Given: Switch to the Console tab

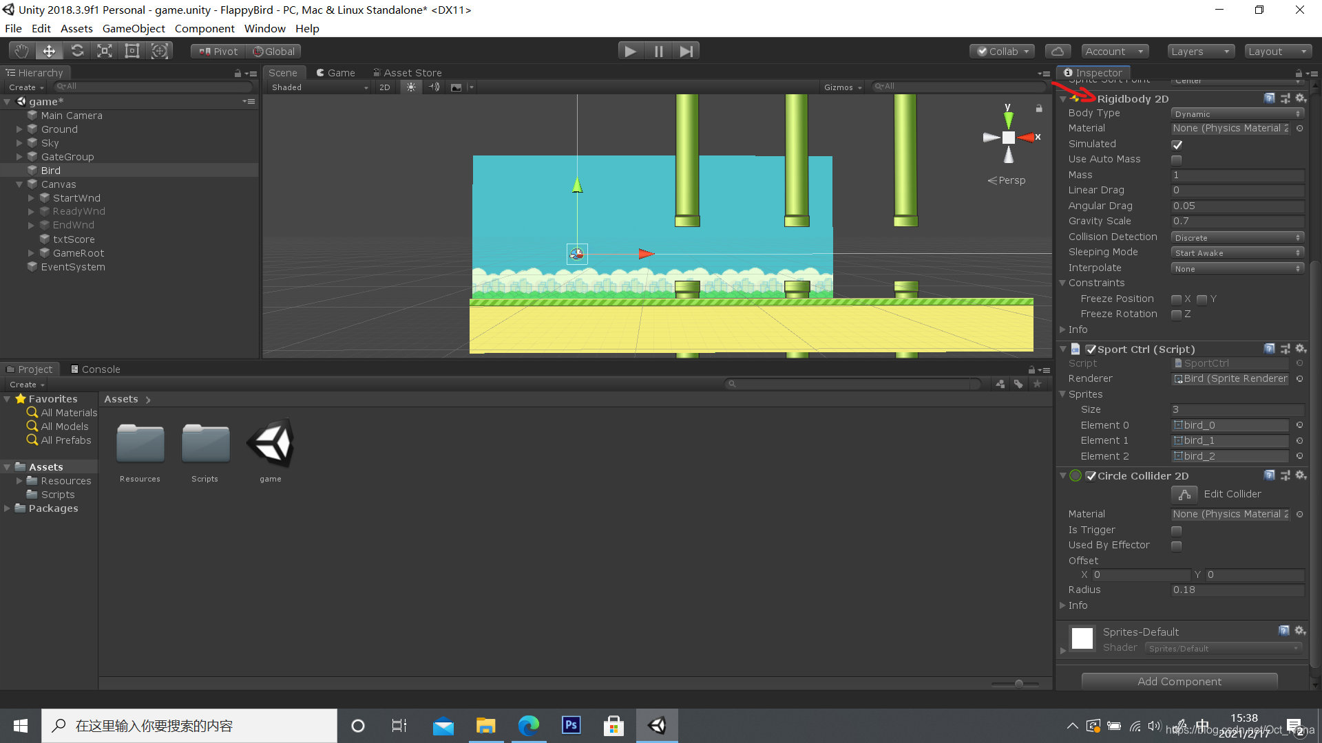Looking at the screenshot, I should (95, 369).
